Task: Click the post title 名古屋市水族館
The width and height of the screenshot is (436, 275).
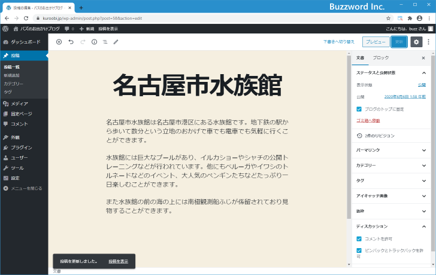Action: point(198,85)
